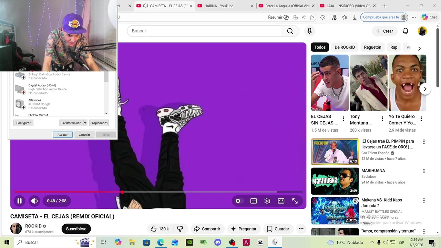Open the YouTube account avatar menu
This screenshot has width=441, height=248.
pyautogui.click(x=422, y=31)
